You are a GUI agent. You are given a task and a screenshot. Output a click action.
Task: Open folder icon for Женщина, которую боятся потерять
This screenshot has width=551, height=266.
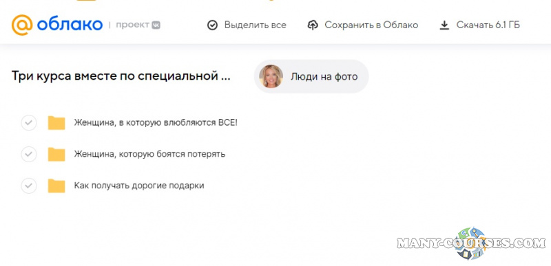point(56,154)
